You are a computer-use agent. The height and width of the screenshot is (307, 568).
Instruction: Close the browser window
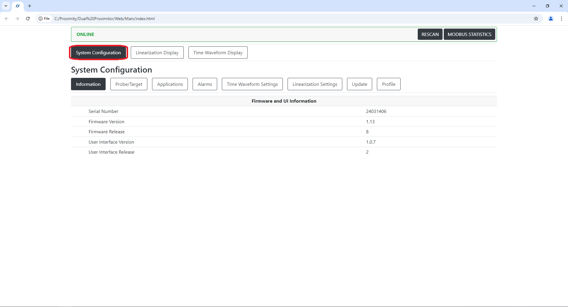click(x=561, y=6)
